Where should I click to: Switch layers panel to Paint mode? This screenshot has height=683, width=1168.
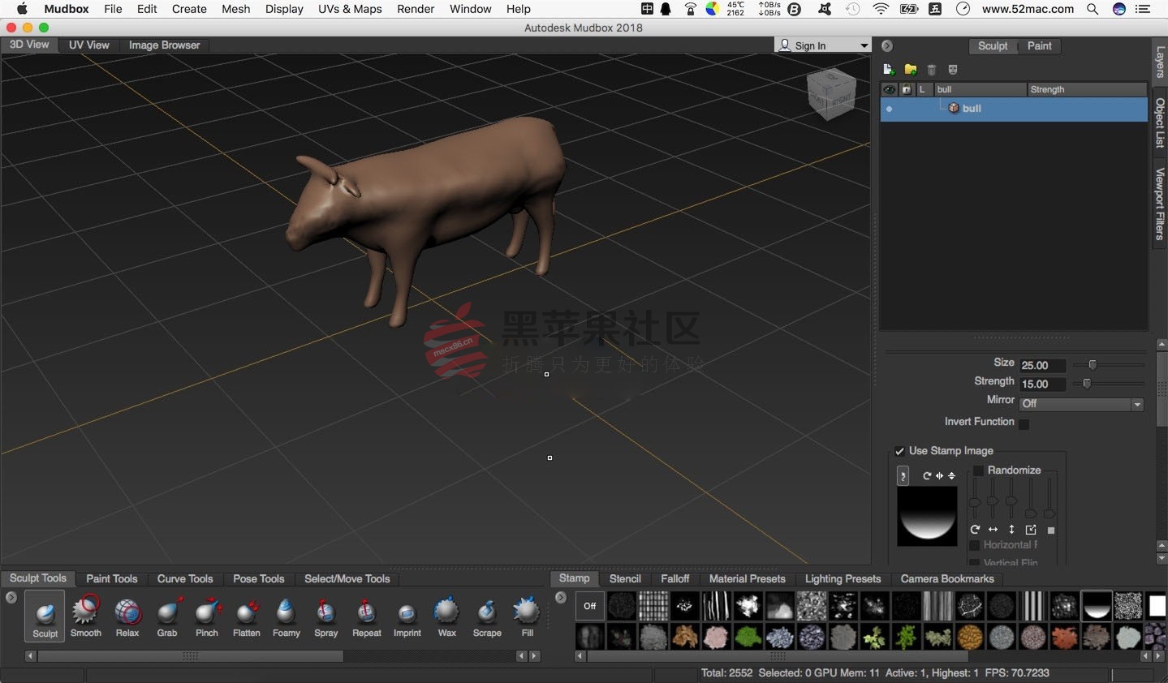(x=1039, y=46)
